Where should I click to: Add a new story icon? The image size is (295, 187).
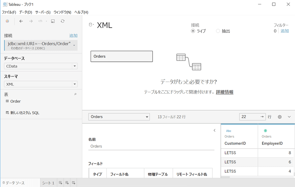click(x=74, y=183)
